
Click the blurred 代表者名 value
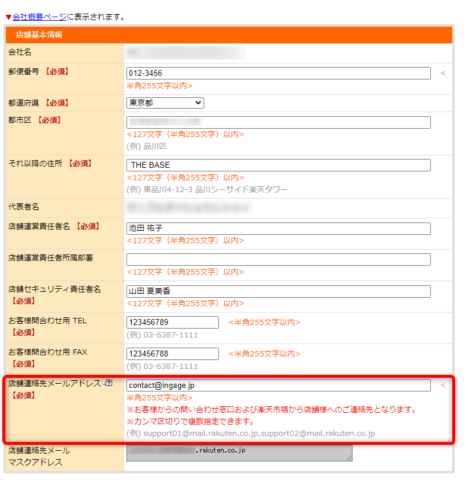coord(188,207)
